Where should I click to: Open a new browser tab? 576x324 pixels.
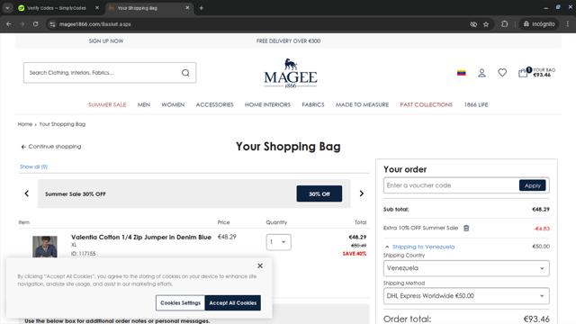202,8
